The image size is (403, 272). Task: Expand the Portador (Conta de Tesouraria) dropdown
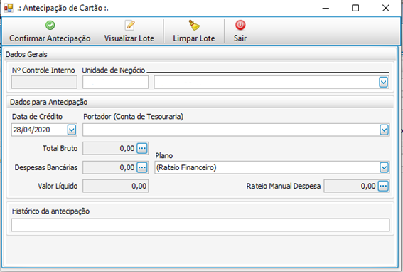point(384,130)
